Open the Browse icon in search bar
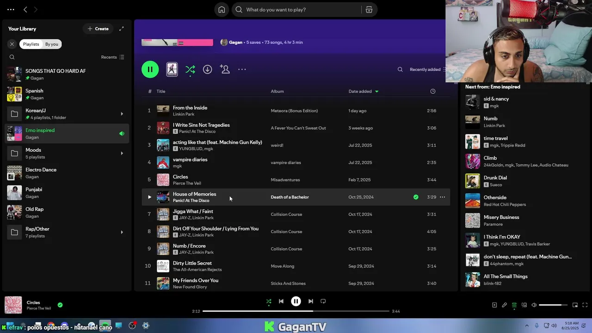The image size is (592, 333). pos(369,10)
